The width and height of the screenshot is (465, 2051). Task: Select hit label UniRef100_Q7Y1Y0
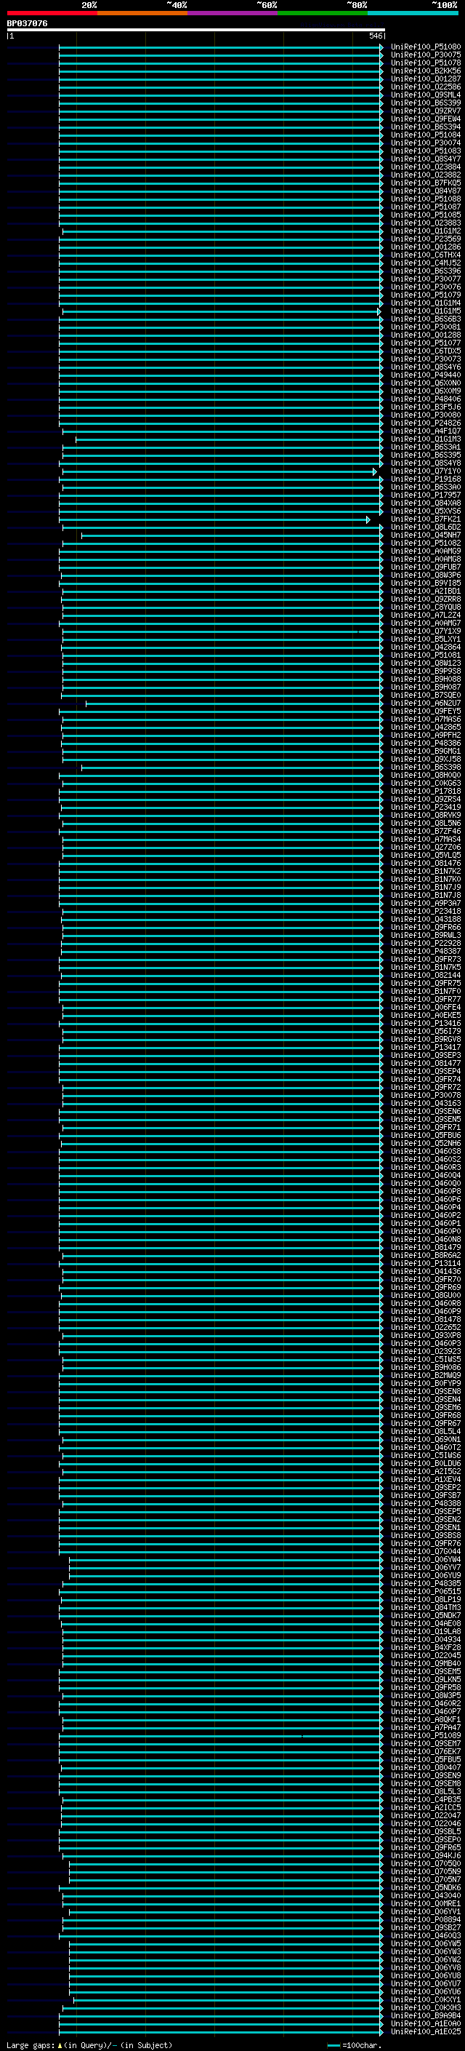click(x=425, y=471)
